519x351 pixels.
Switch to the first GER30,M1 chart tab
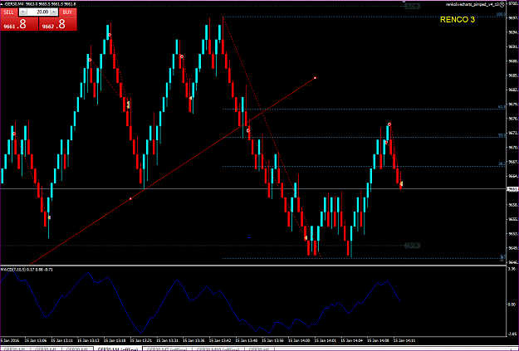[x=13, y=349]
